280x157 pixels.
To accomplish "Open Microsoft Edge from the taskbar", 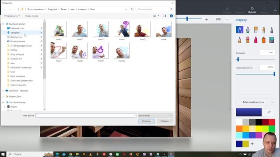I will 57,154.
